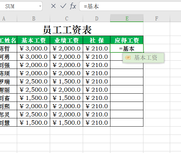This screenshot has width=181, height=153.
Task: Click the 应得工资 header cell
Action: point(127,40)
